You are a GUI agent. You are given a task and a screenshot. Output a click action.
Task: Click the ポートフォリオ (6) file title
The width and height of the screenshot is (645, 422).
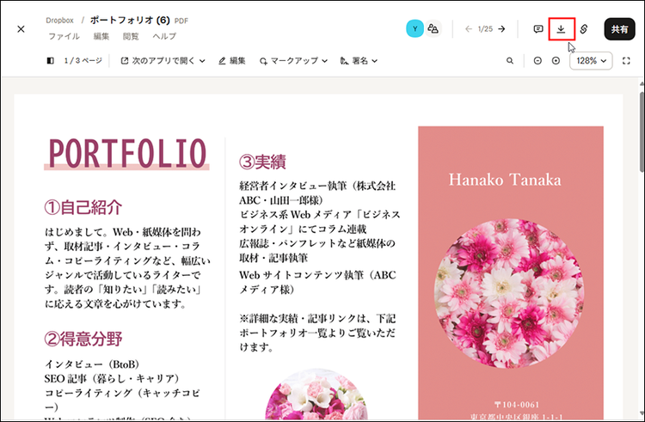[130, 20]
